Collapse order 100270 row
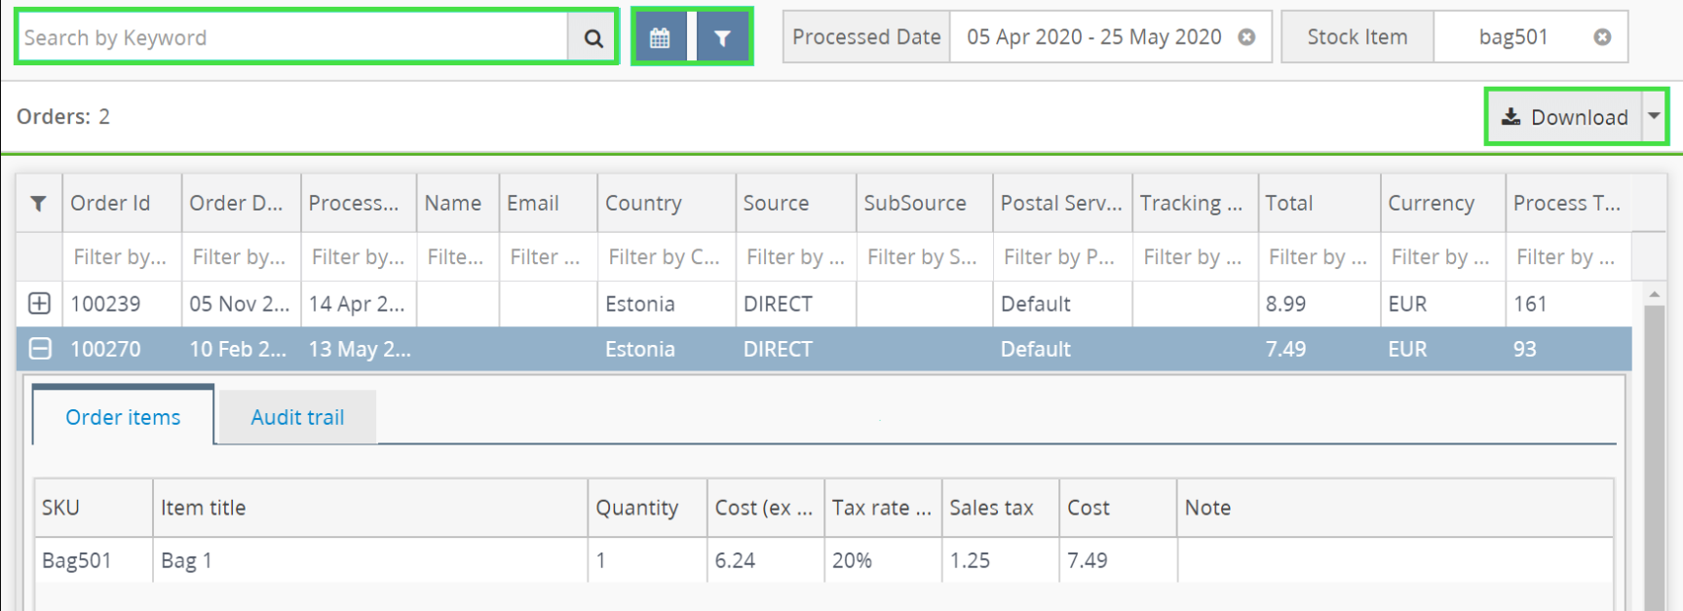 point(39,348)
